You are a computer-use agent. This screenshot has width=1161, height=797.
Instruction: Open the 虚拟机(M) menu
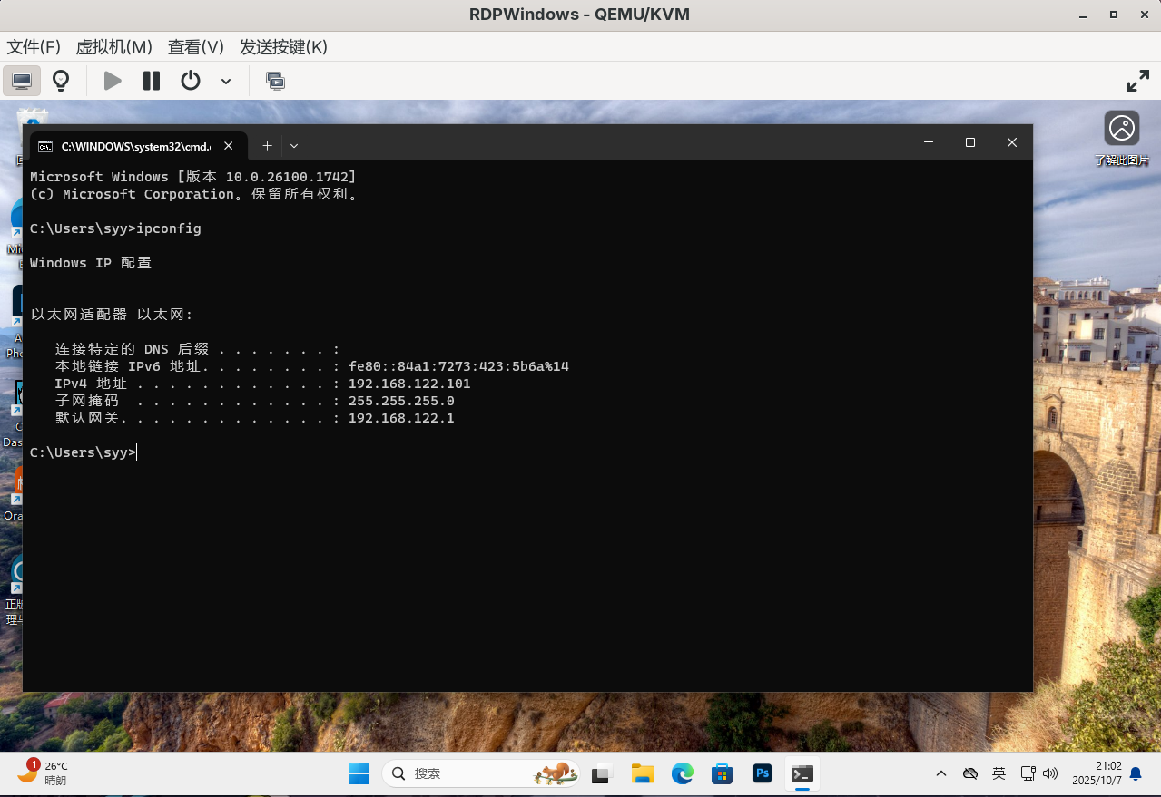point(113,47)
